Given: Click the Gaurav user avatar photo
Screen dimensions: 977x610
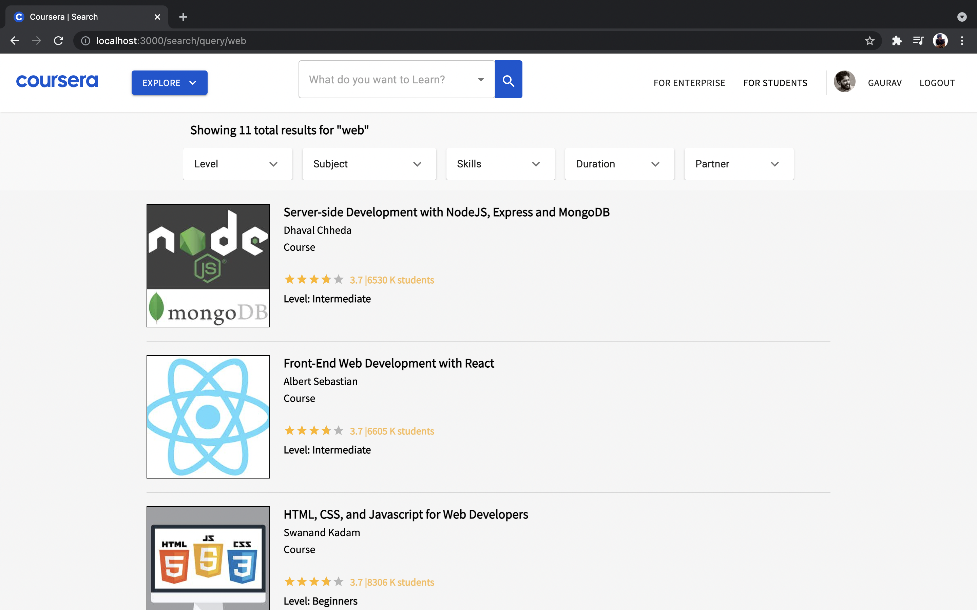Looking at the screenshot, I should click(x=844, y=82).
